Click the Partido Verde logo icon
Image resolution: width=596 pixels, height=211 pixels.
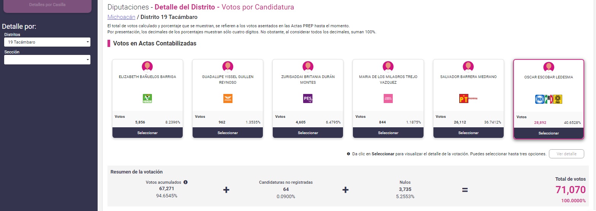tap(147, 98)
